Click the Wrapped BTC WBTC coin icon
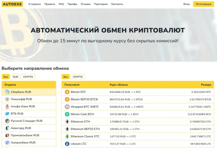Screen dimensions: 217x148 [x=67, y=107]
